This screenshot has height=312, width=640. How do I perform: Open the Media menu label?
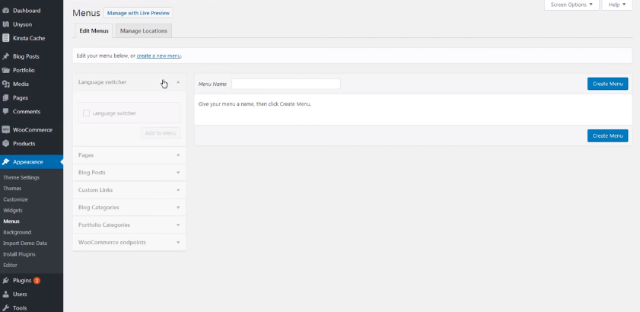[x=21, y=84]
